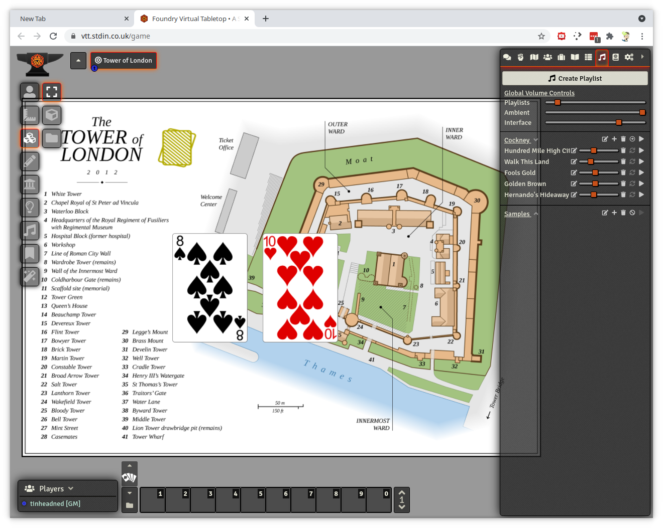Play the Hundred Mile High City track
Viewport: 663px width, 528px height.
[641, 150]
